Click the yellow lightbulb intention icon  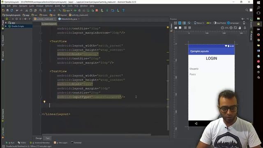44,102
